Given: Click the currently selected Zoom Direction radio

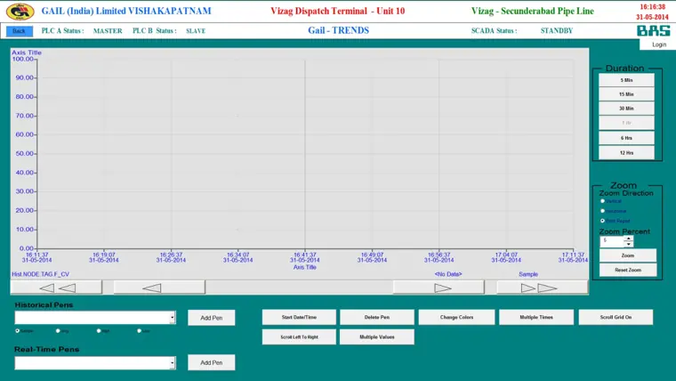Looking at the screenshot, I should 603,221.
